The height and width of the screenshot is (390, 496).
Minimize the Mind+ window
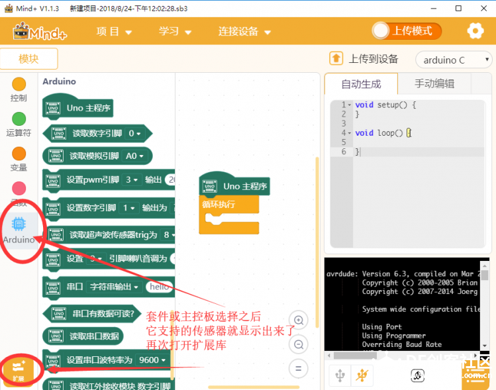tap(434, 9)
